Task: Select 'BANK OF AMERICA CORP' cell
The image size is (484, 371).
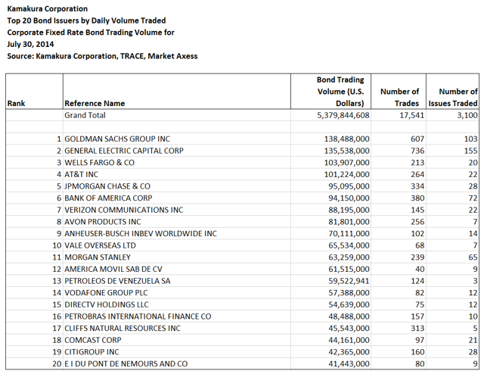Action: click(108, 198)
